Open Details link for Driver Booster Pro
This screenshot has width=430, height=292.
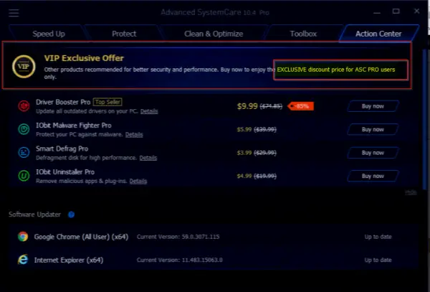click(x=149, y=111)
